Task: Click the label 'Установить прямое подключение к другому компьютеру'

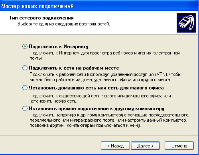Action: coord(97,108)
